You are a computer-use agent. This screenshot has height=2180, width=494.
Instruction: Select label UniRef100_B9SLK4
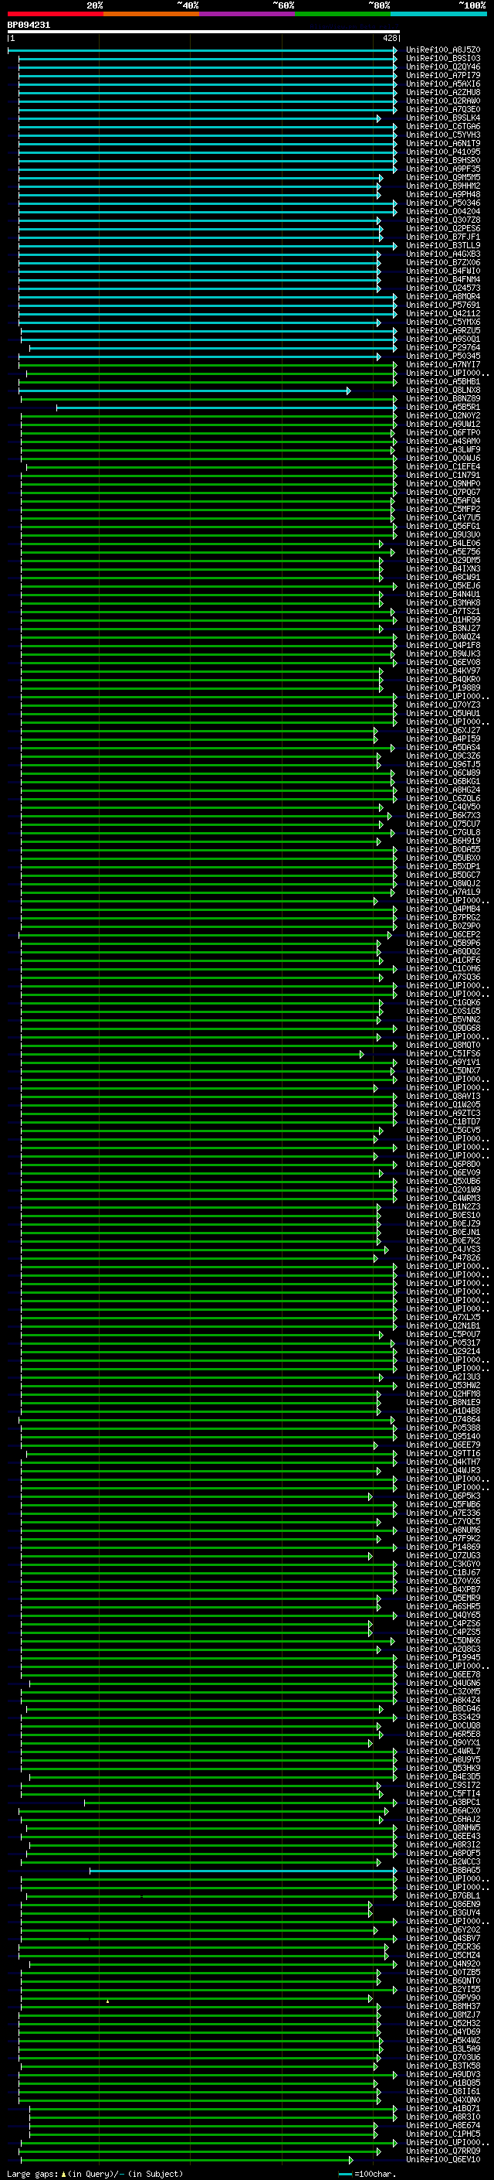tap(443, 118)
